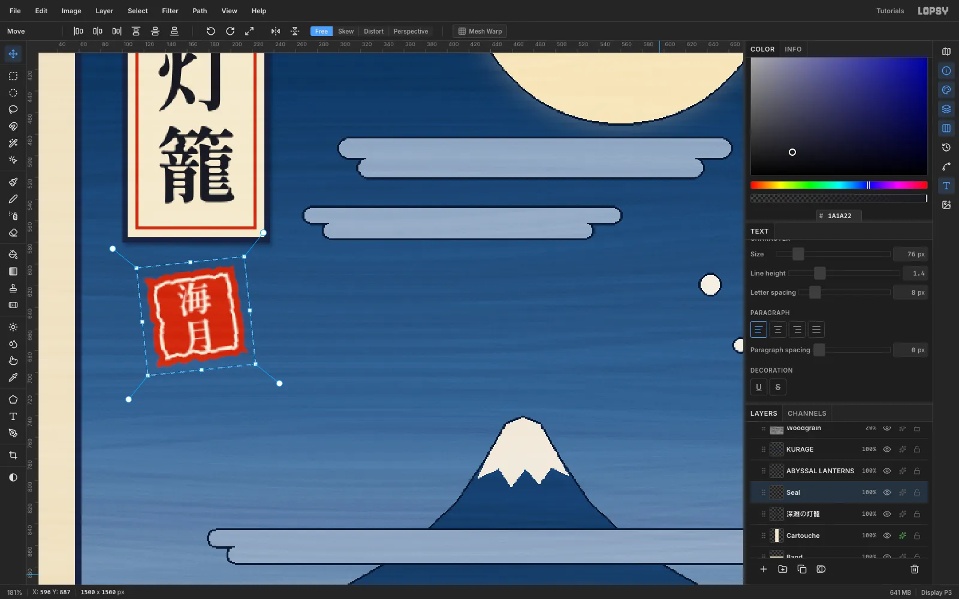This screenshot has height=599, width=959.
Task: Select the Magic Wand tool
Action: pyautogui.click(x=13, y=143)
